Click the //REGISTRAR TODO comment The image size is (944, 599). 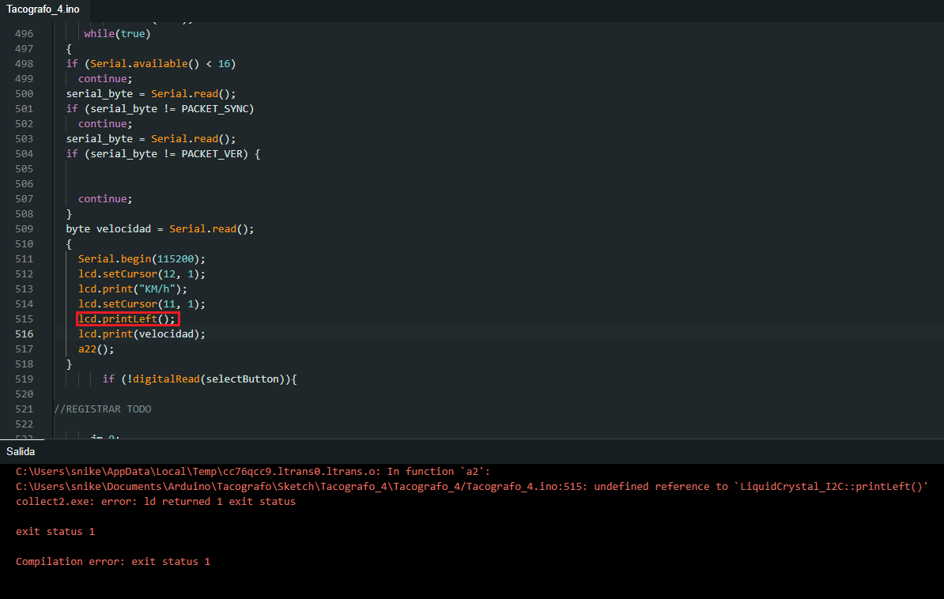[x=102, y=409]
